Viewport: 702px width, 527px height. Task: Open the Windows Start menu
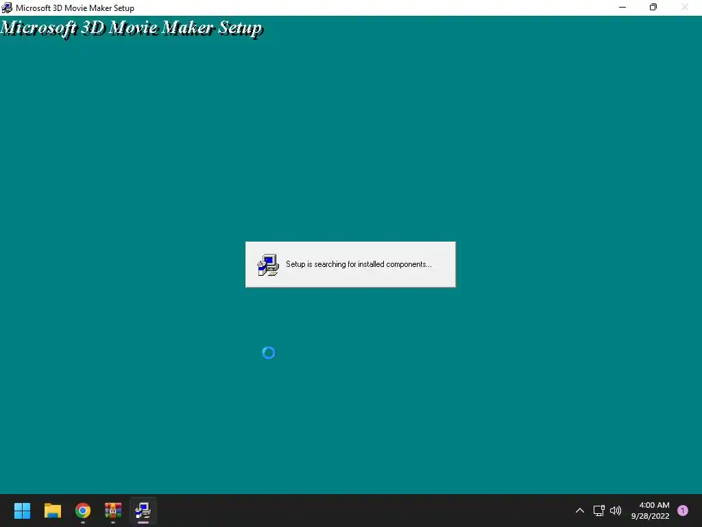[22, 511]
